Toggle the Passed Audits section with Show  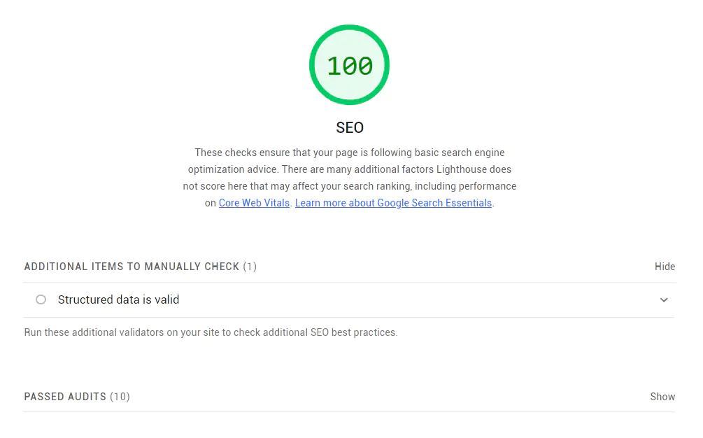click(x=662, y=397)
